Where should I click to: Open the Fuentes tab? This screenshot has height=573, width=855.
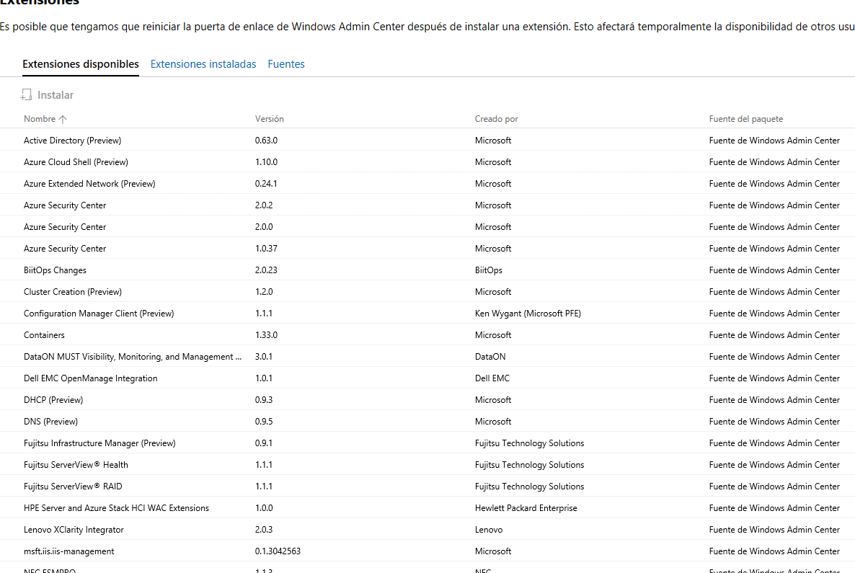pos(286,64)
